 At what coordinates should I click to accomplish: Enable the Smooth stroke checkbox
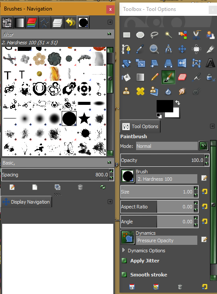(124, 275)
